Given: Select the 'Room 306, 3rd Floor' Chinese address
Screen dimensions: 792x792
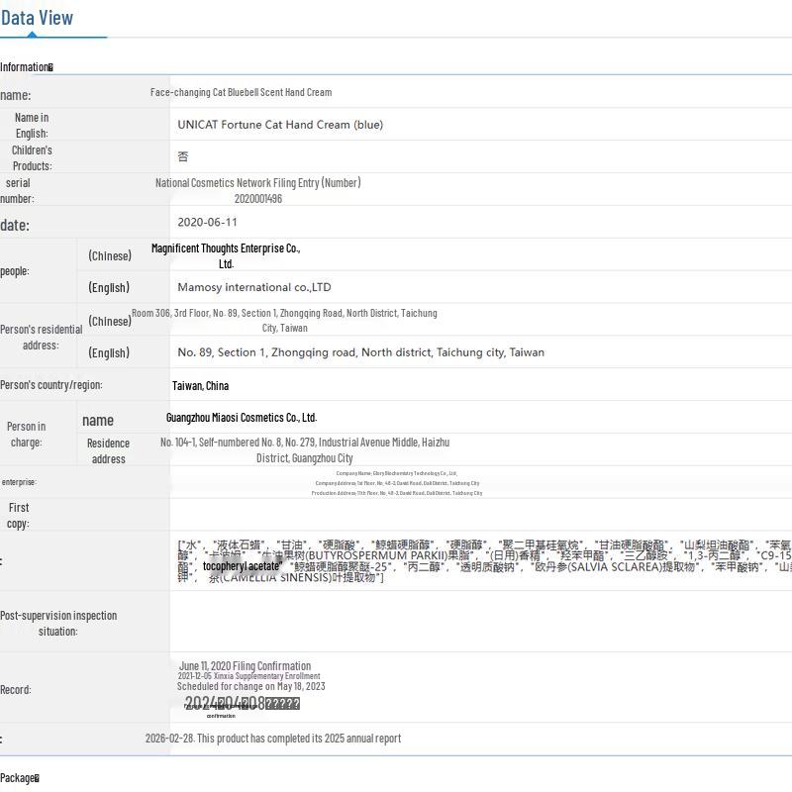Looking at the screenshot, I should [284, 320].
